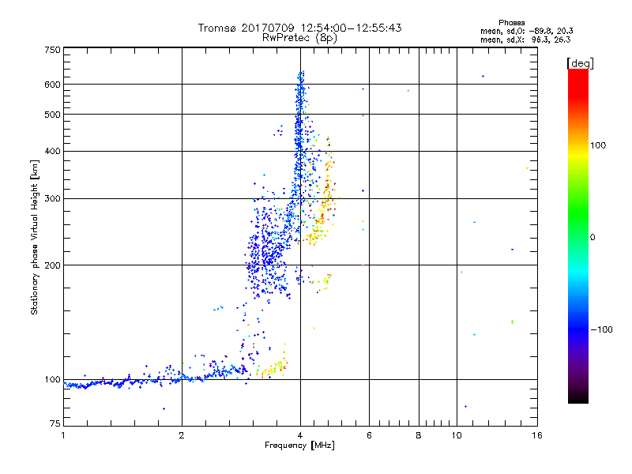
Task: Click the 'Frequency [MHz]' axis label
Action: tap(299, 446)
